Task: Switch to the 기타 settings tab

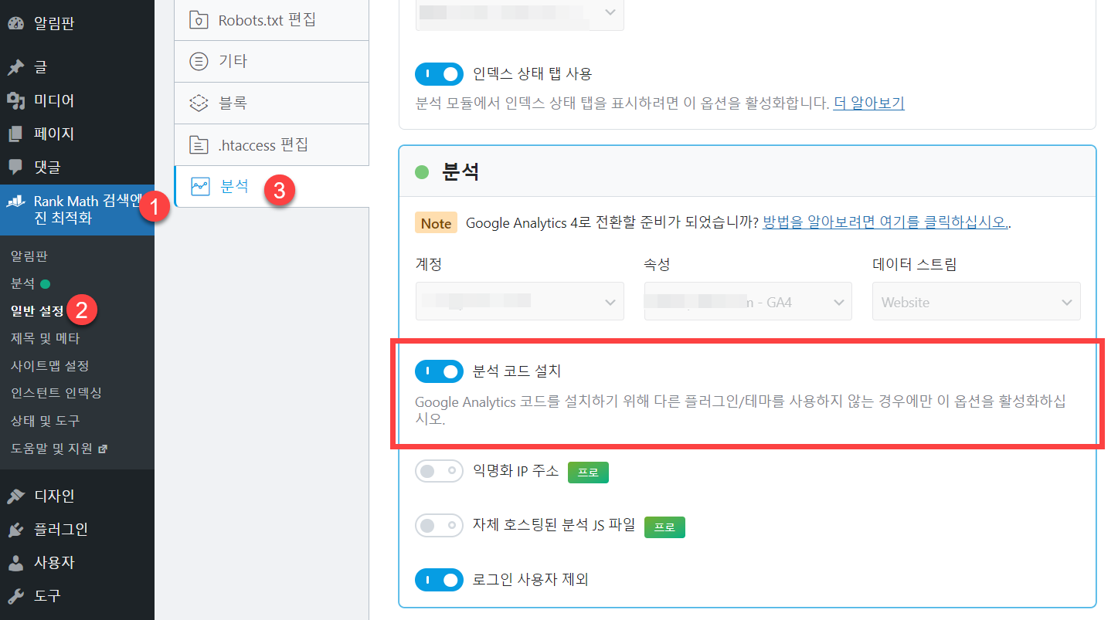Action: click(x=271, y=61)
